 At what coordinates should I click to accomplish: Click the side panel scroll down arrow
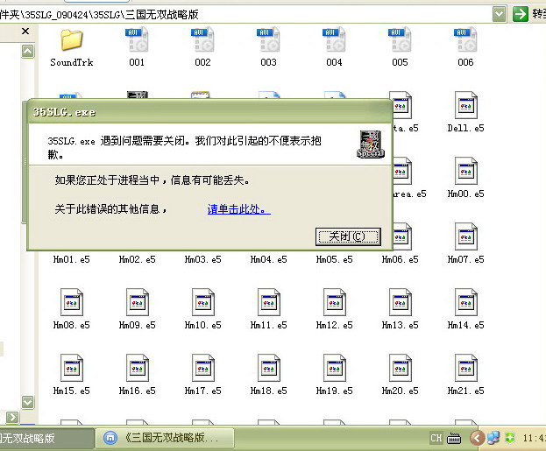click(28, 402)
